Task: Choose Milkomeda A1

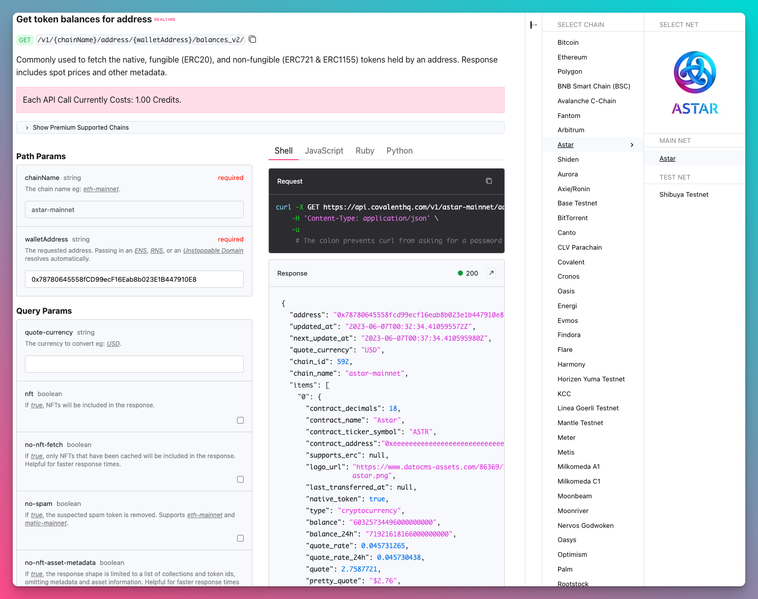Action: pos(578,467)
